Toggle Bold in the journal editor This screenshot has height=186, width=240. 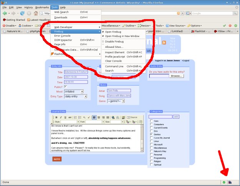pos(56,117)
